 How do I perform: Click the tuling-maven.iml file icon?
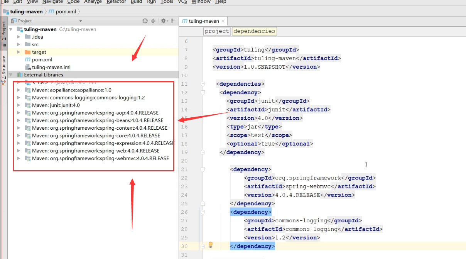tap(27, 67)
